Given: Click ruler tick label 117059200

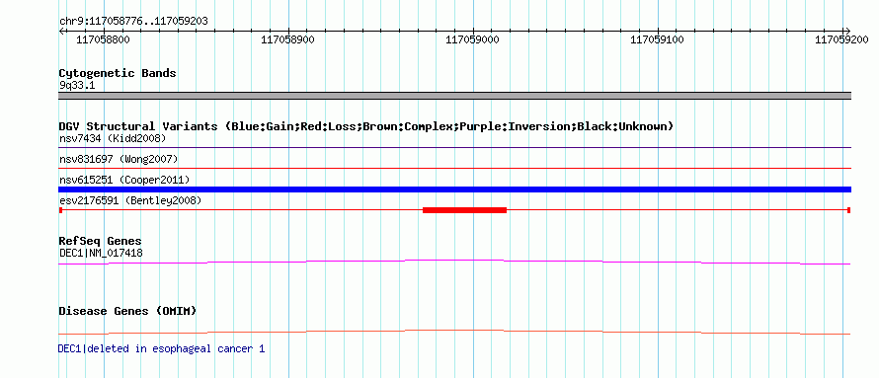Looking at the screenshot, I should [841, 39].
